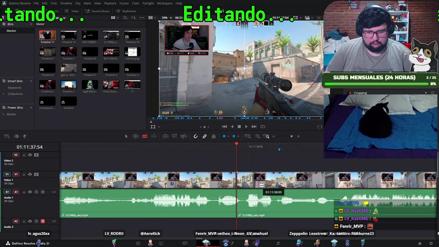Viewport: 439px width, 247px height.
Task: Select the Timeline 11 thumbnail
Action: (47, 35)
